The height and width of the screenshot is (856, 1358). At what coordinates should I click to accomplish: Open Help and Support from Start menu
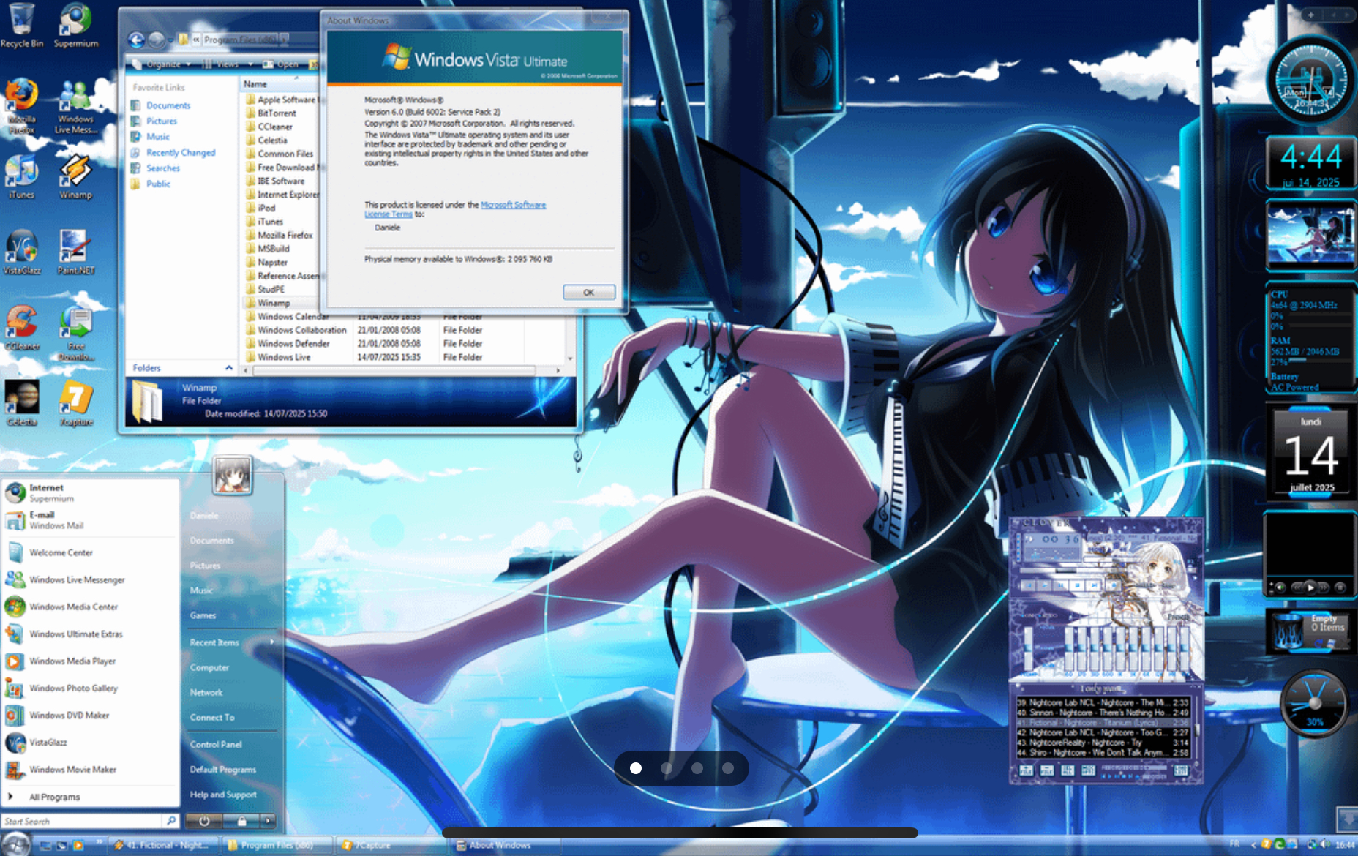coord(223,795)
